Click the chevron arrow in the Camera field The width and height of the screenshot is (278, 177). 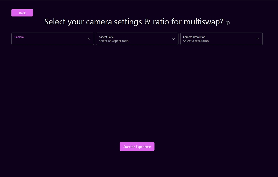89,39
